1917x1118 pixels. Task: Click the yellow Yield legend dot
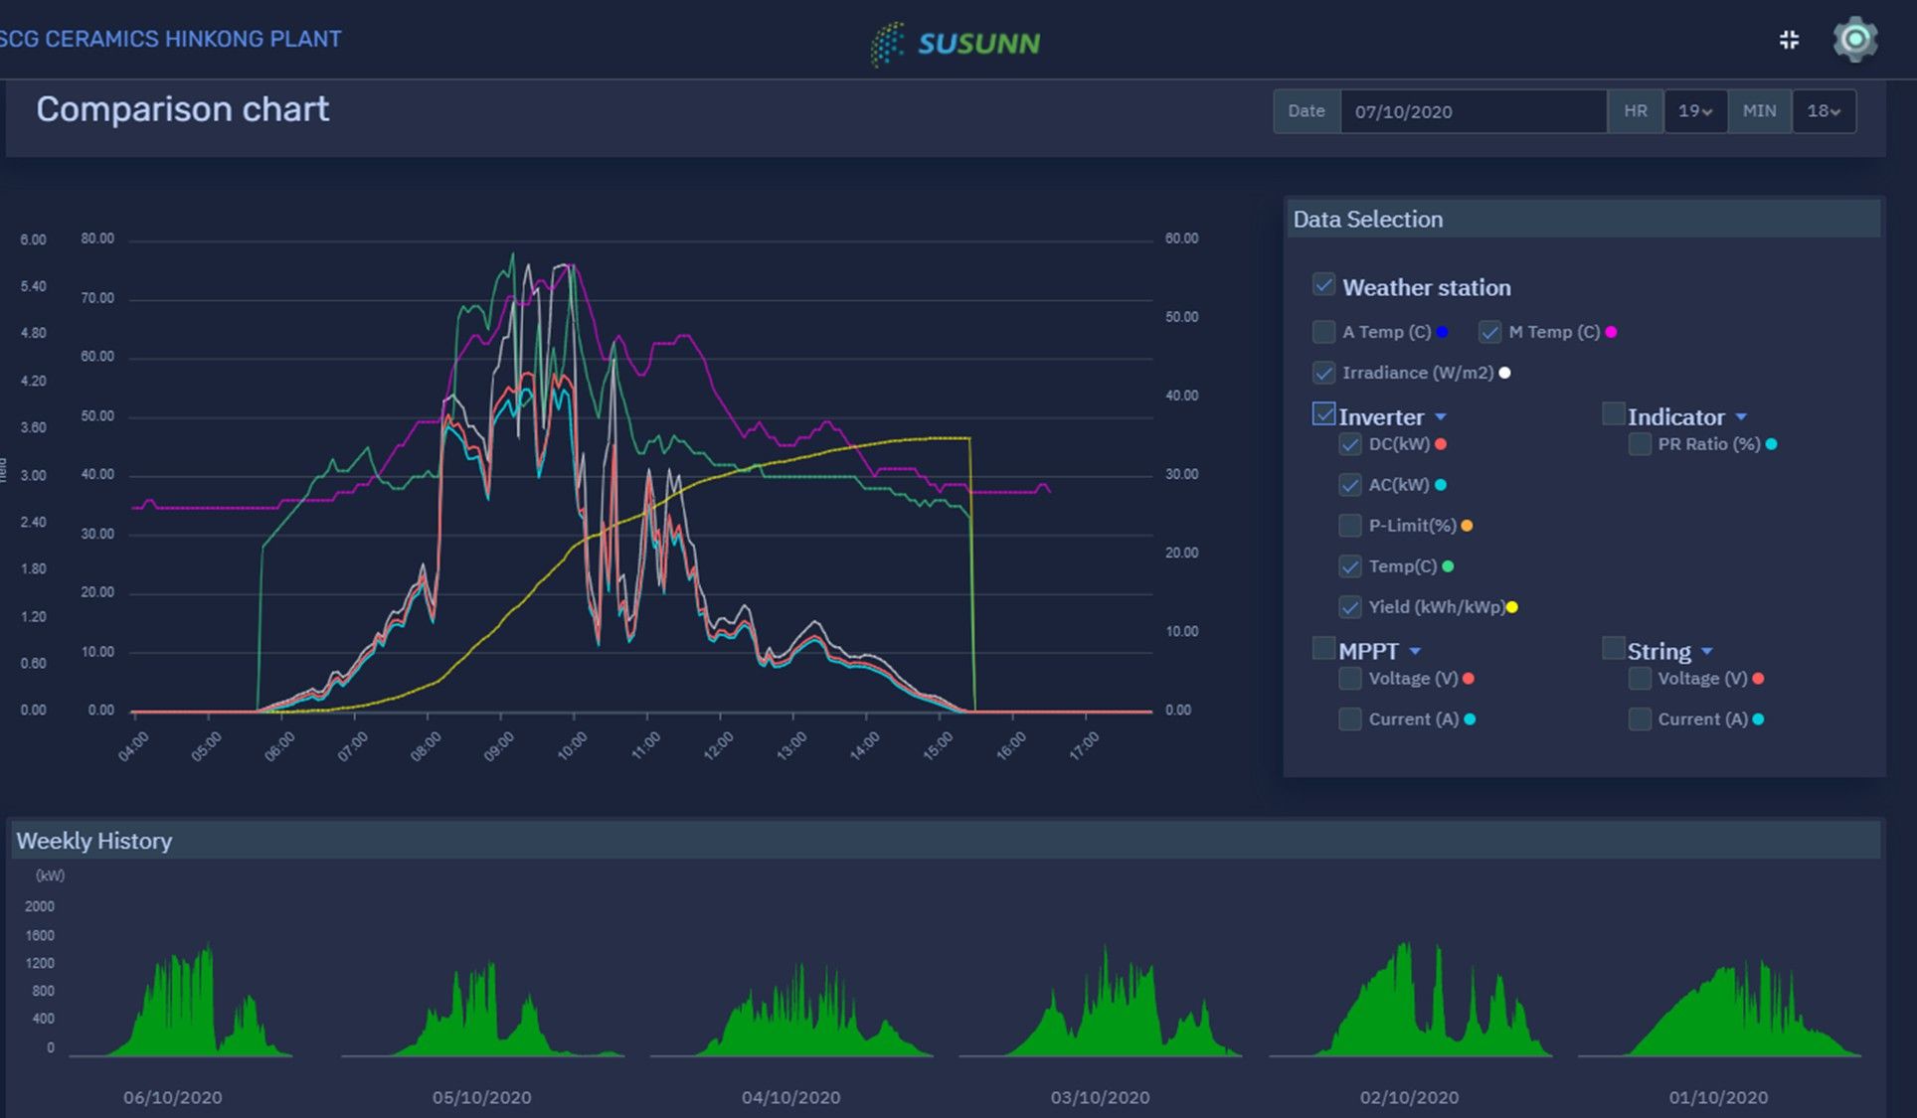(1512, 607)
